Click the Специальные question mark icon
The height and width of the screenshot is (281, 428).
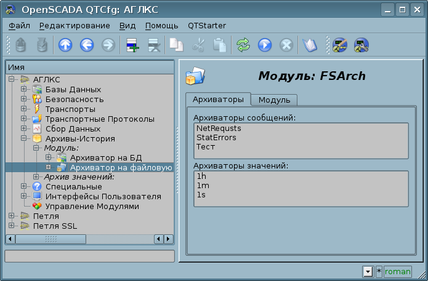pyautogui.click(x=37, y=186)
